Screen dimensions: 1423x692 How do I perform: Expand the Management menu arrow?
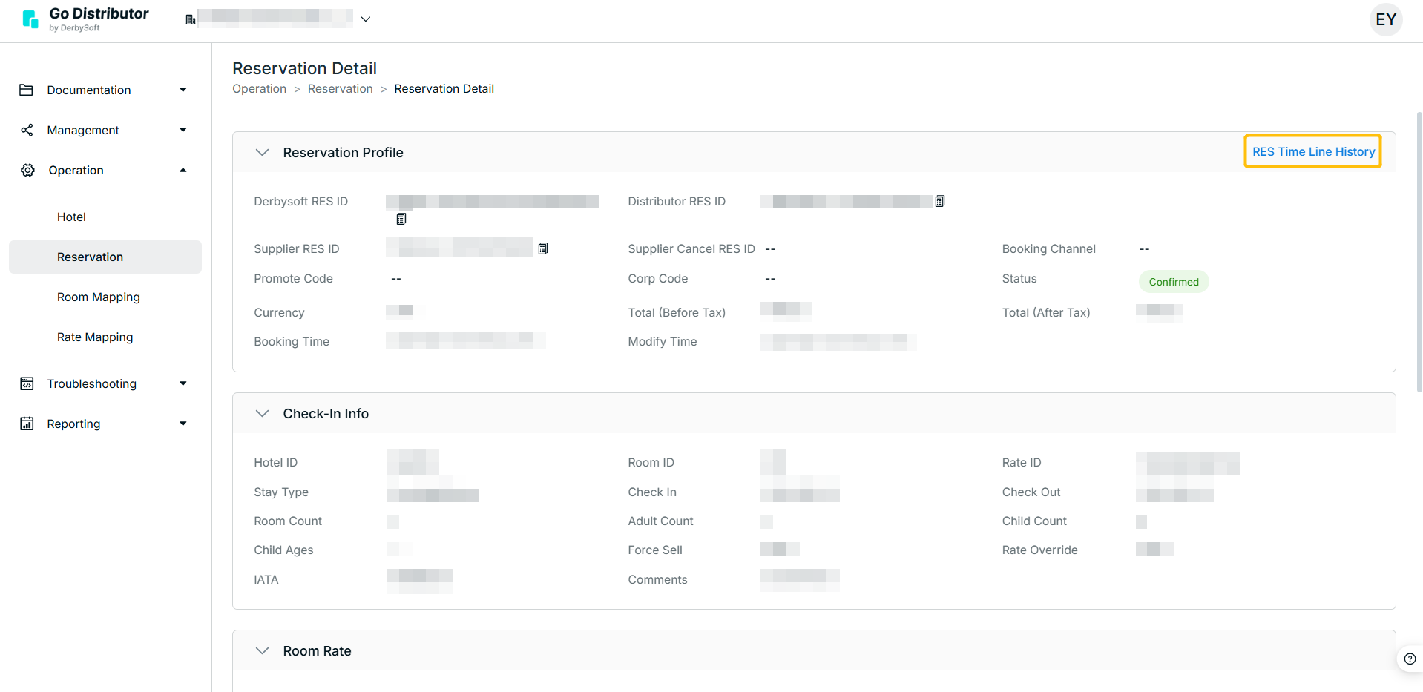click(183, 130)
